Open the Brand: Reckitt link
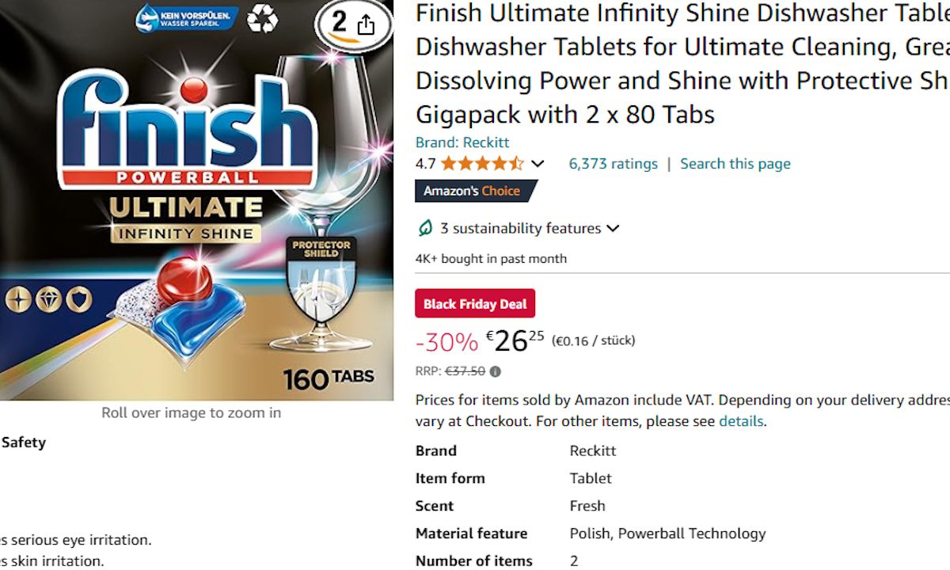The image size is (950, 570). click(462, 142)
